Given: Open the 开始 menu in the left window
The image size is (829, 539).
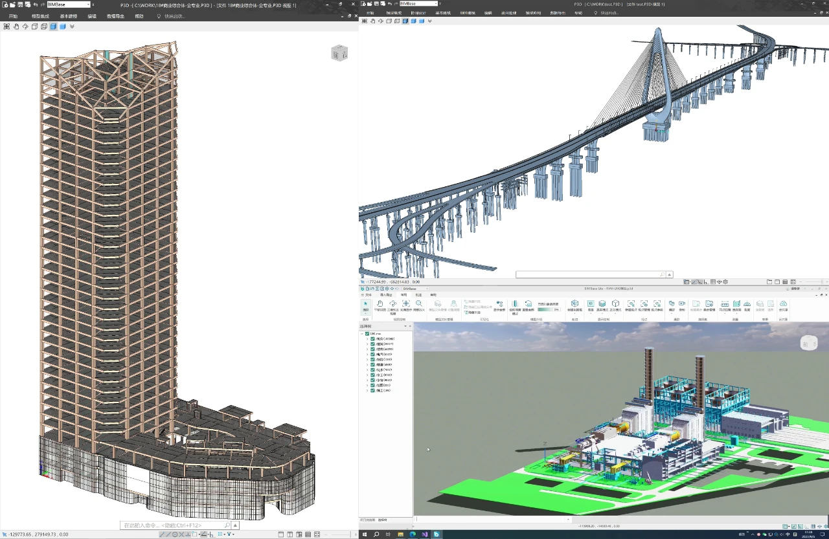Looking at the screenshot, I should click(x=13, y=16).
